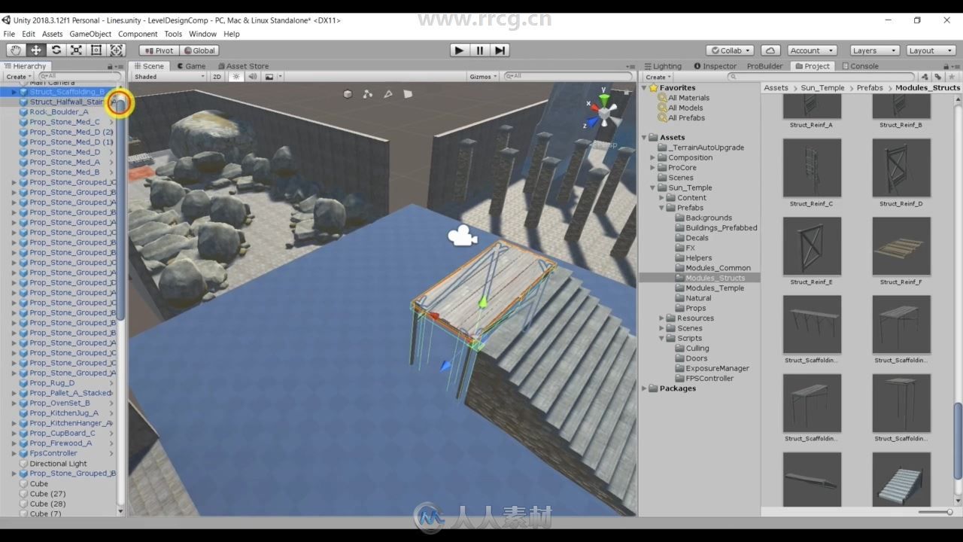The height and width of the screenshot is (542, 963).
Task: Open the Component menu
Action: [x=138, y=34]
